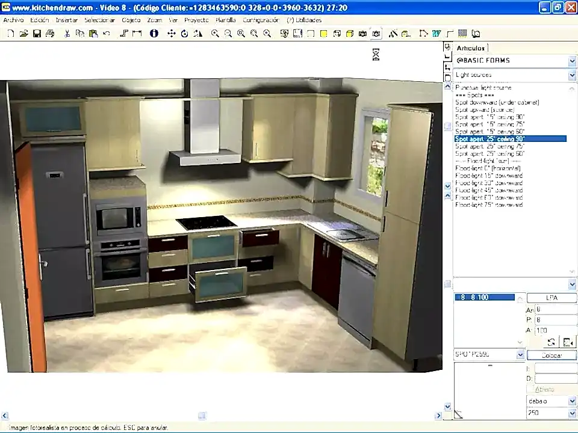The image size is (578, 433).
Task: Open the Archivo menu
Action: coord(14,20)
